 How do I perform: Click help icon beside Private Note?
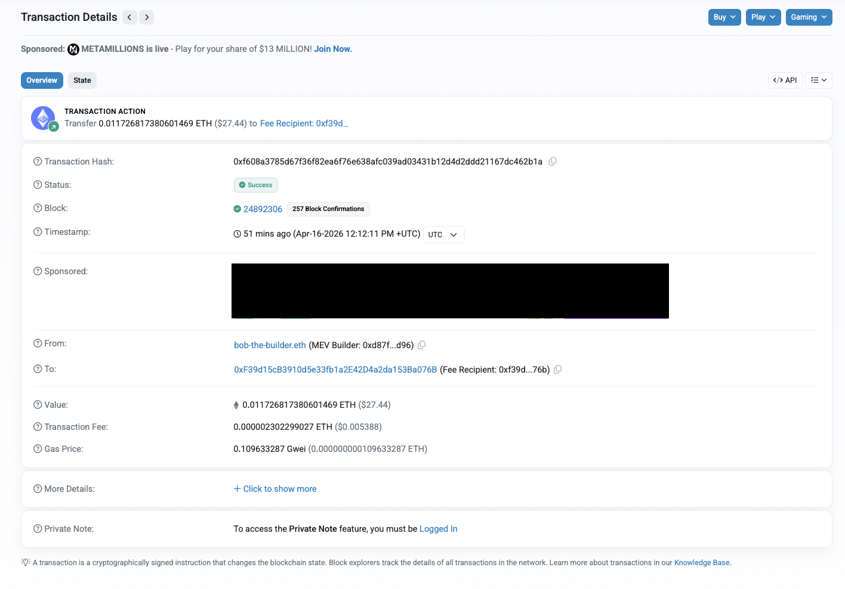tap(38, 529)
